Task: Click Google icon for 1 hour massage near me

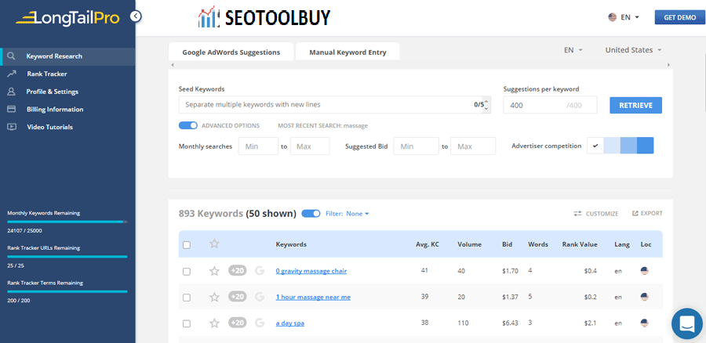Action: [260, 297]
